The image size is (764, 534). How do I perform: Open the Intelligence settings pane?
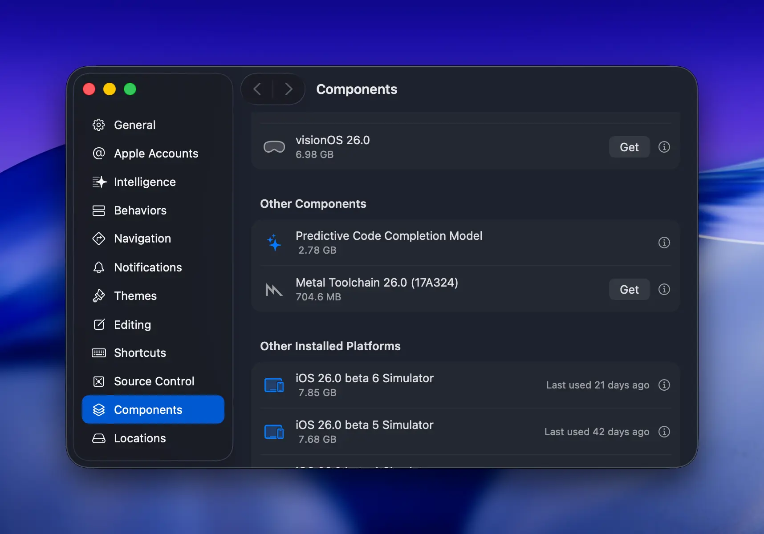[144, 182]
